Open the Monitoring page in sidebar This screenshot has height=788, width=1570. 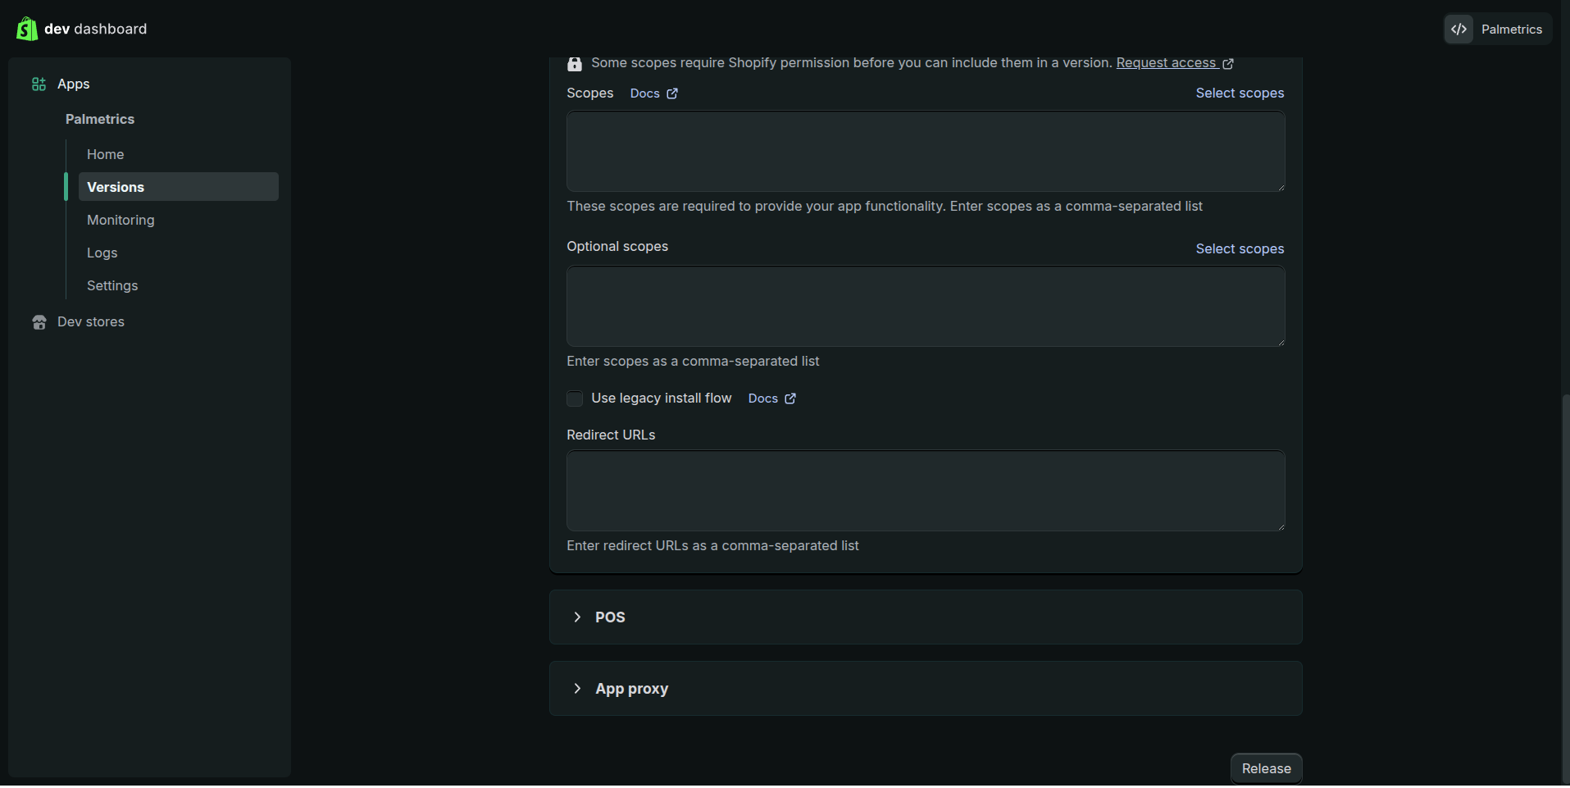[x=121, y=220]
